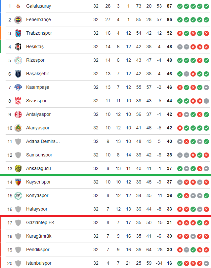Image resolution: width=211 pixels, height=268 pixels.
Task: Open the Alanyaspor team name link
Action: (38, 128)
